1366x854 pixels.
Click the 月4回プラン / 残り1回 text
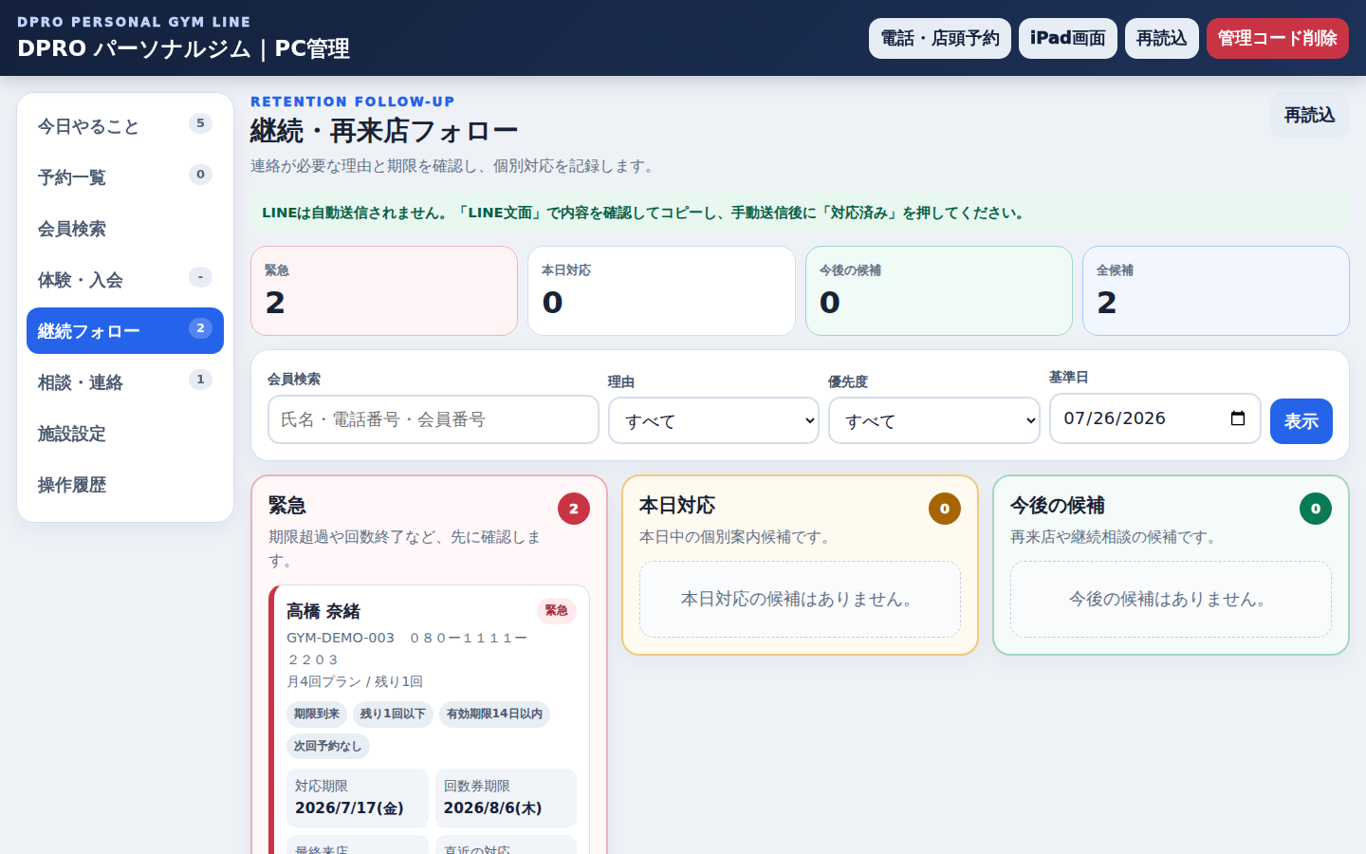pyautogui.click(x=355, y=681)
